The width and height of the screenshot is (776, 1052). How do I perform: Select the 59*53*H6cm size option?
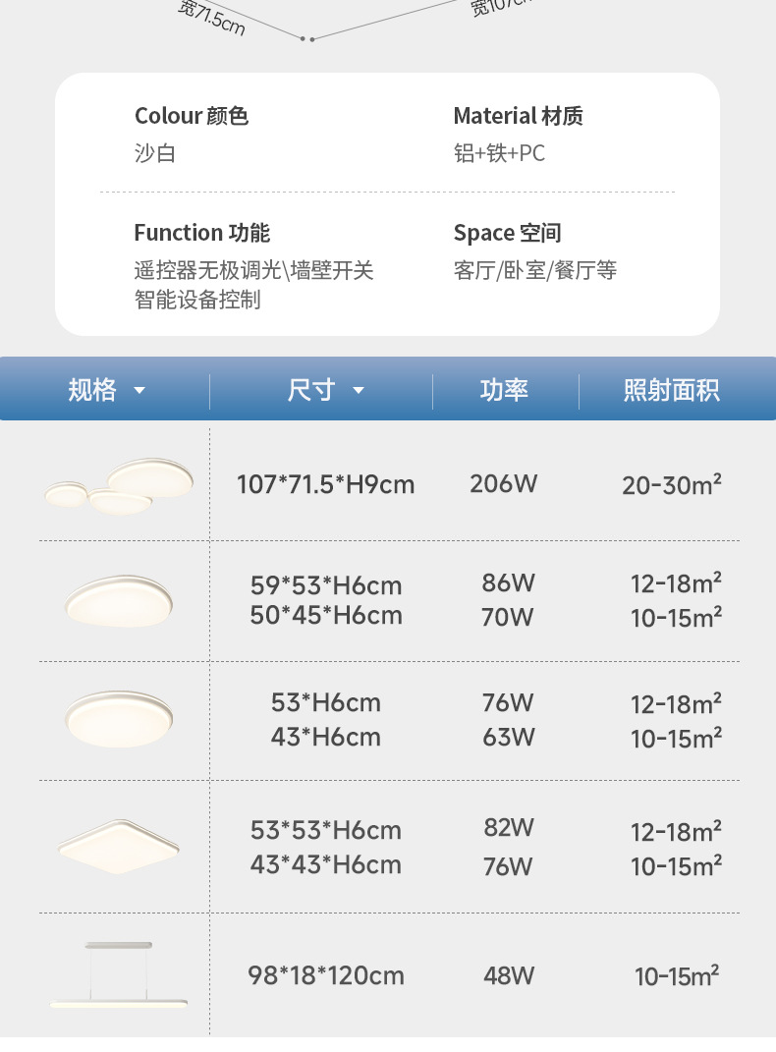tap(326, 585)
